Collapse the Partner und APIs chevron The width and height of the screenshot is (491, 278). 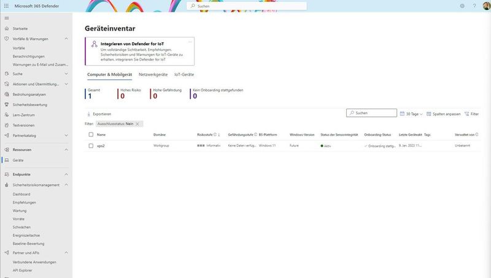pos(66,253)
